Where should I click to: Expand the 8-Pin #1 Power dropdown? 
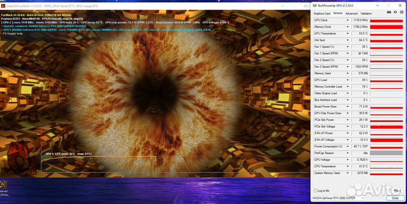pos(348,133)
